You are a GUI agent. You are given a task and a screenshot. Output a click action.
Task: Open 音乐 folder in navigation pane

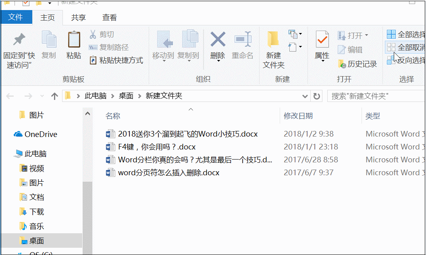32,226
